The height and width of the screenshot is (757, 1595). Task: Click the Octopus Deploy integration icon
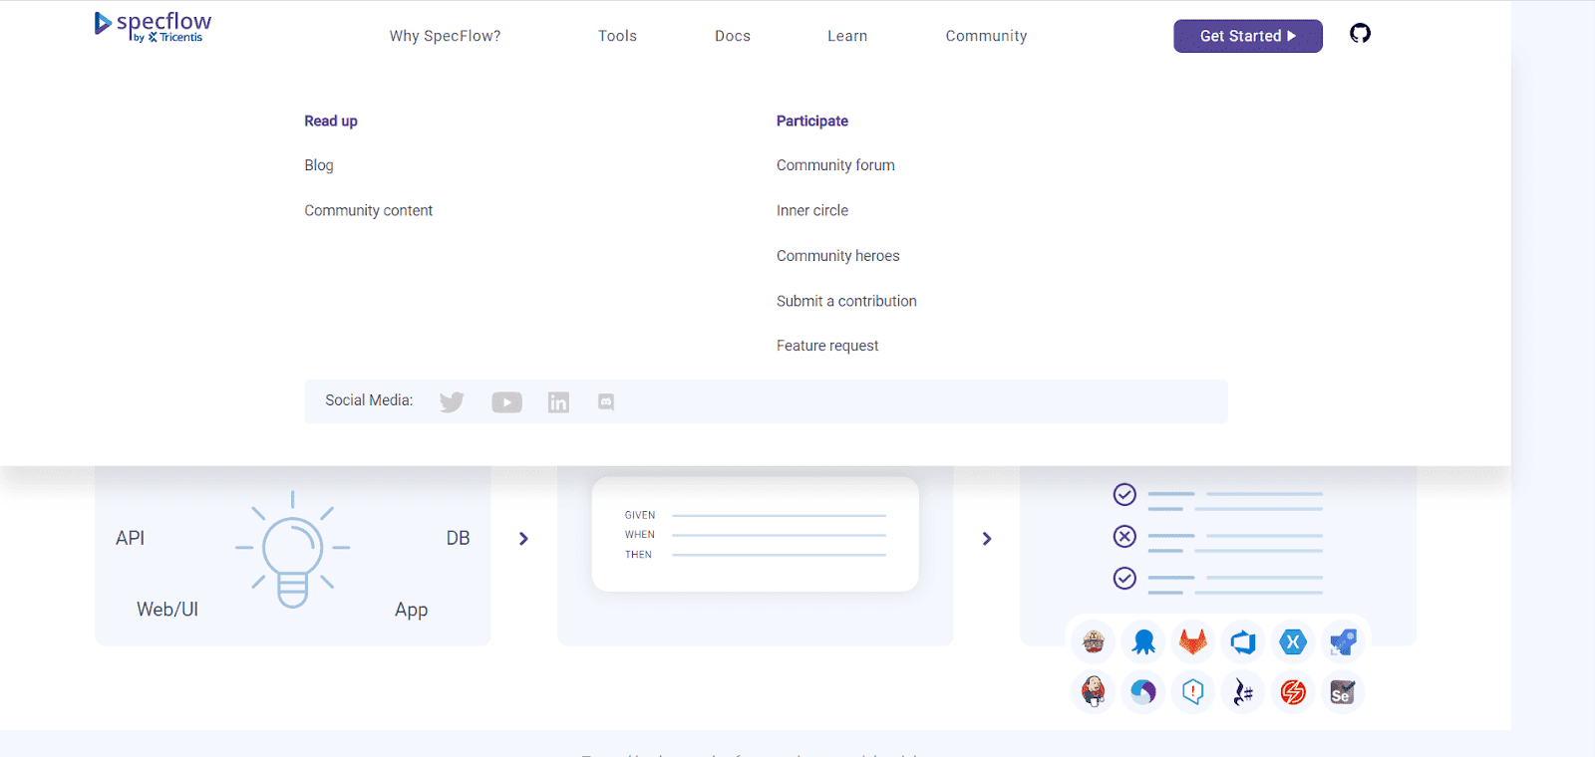[1143, 642]
